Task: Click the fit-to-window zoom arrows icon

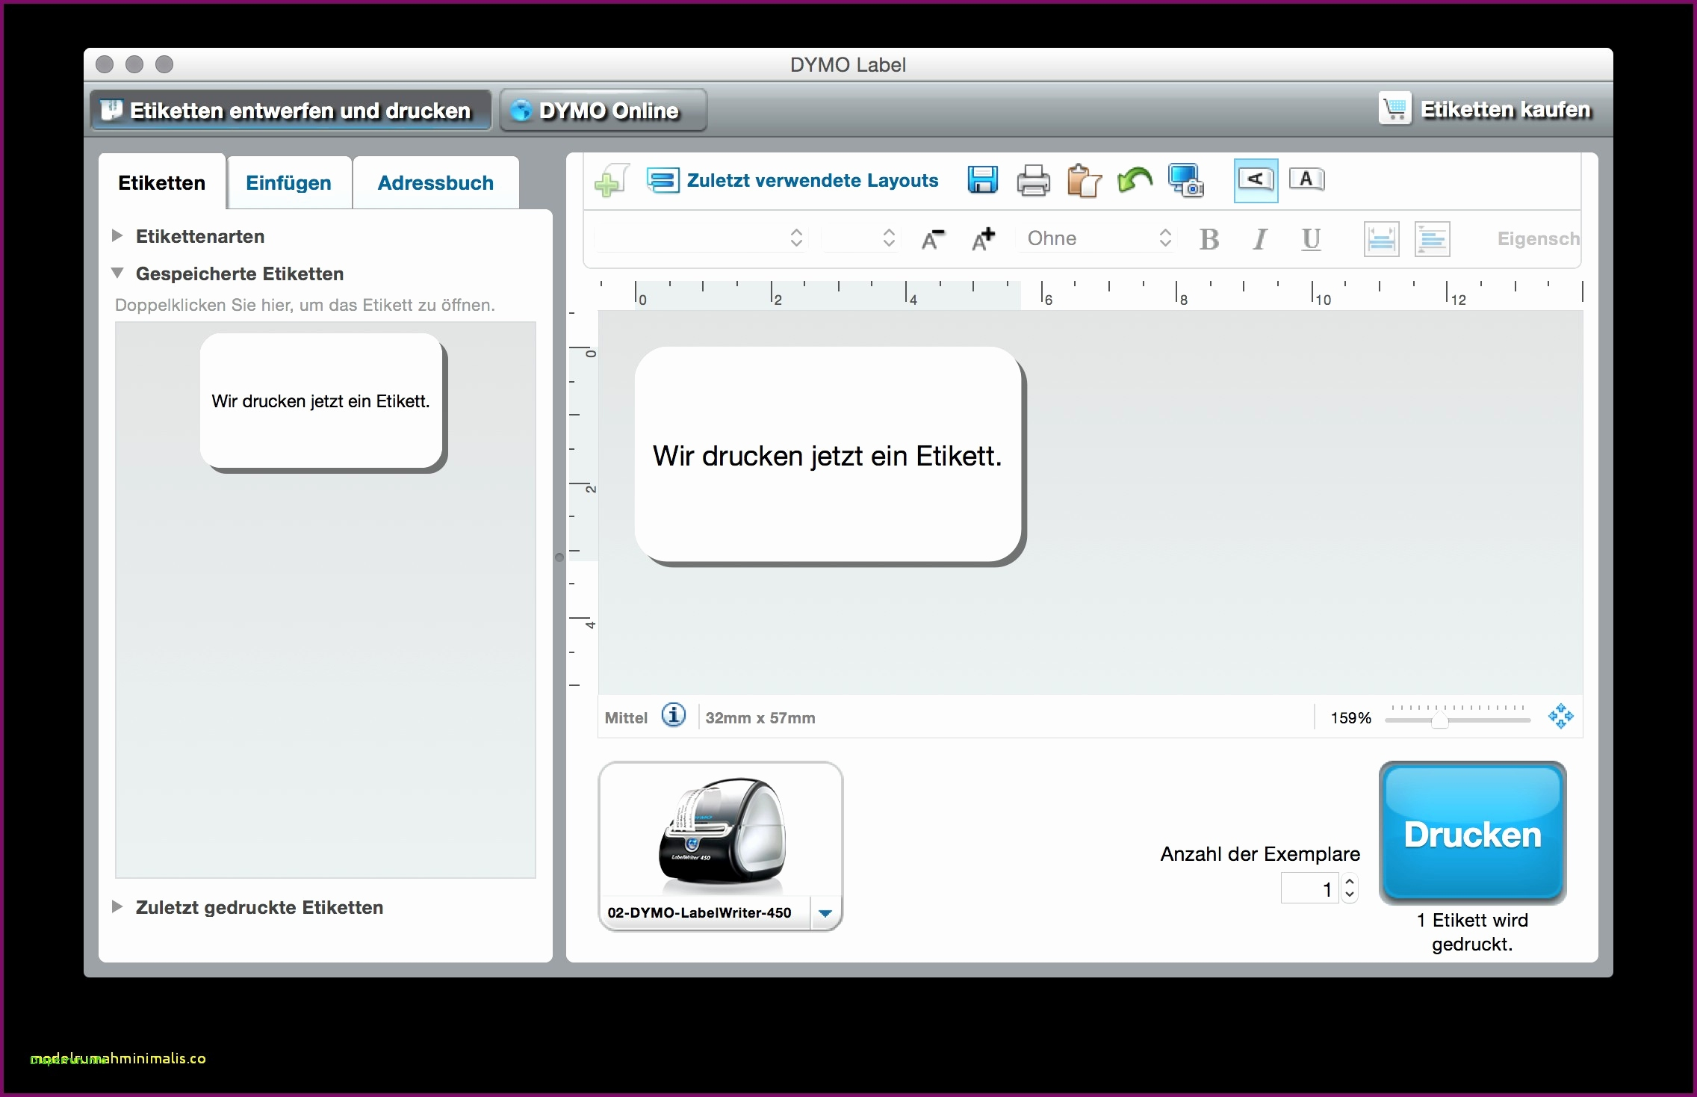Action: click(x=1560, y=717)
